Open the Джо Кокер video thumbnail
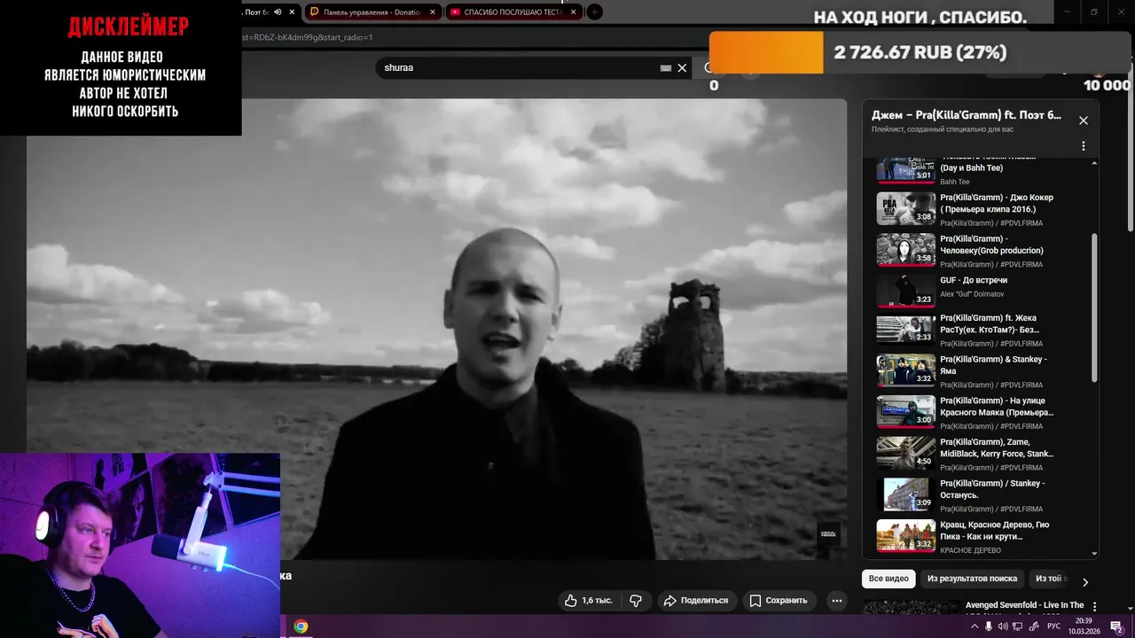Screen dimensions: 1135x638 click(905, 208)
